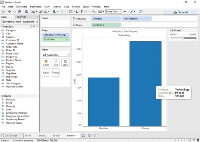Click the Clear Sheet toolbar icon
Viewport: 200px width, 142px height.
(45, 12)
